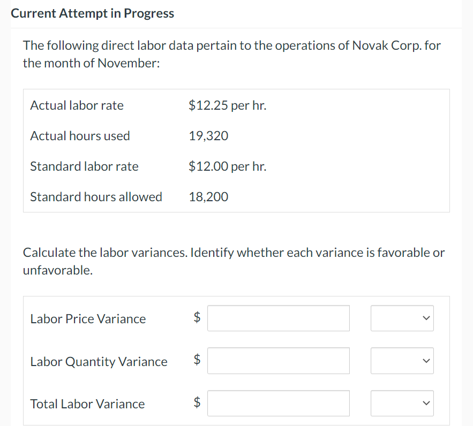This screenshot has height=426, width=473.
Task: Open the Labor Quantity Variance favorability dropdown
Action: pos(402,361)
